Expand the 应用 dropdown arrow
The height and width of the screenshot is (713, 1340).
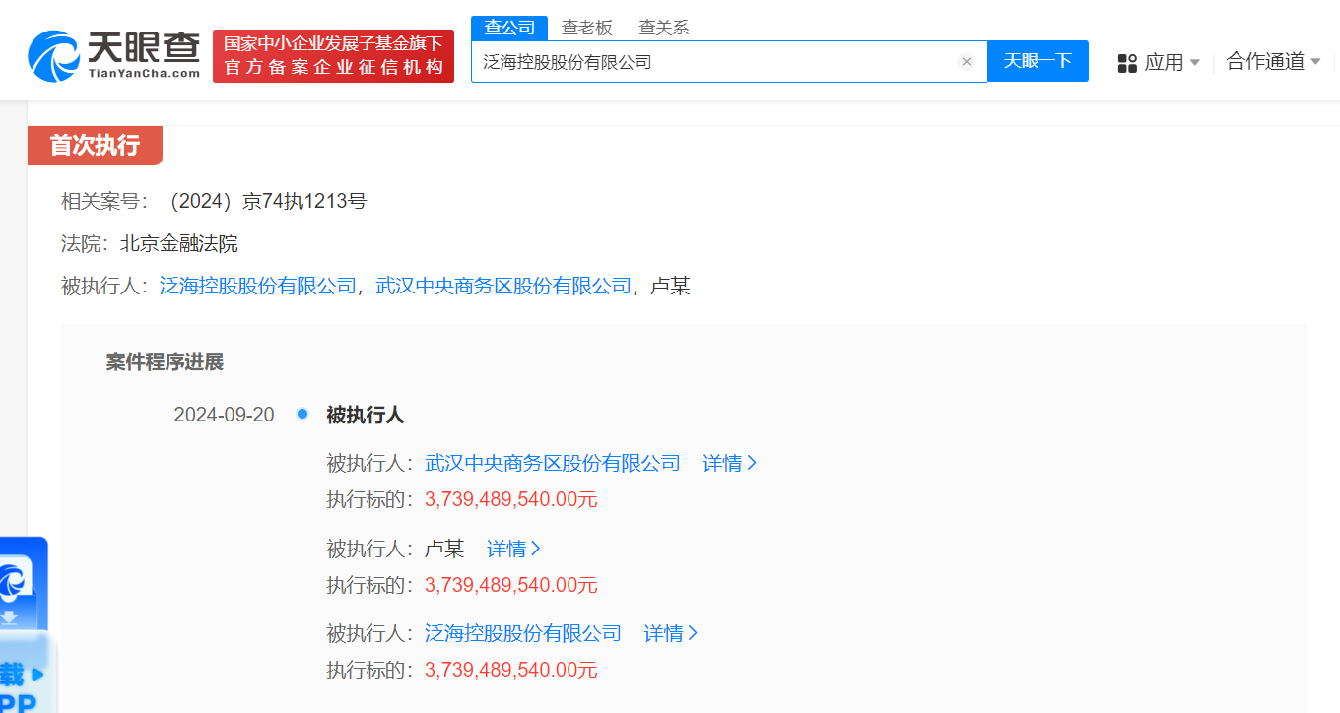(1195, 63)
